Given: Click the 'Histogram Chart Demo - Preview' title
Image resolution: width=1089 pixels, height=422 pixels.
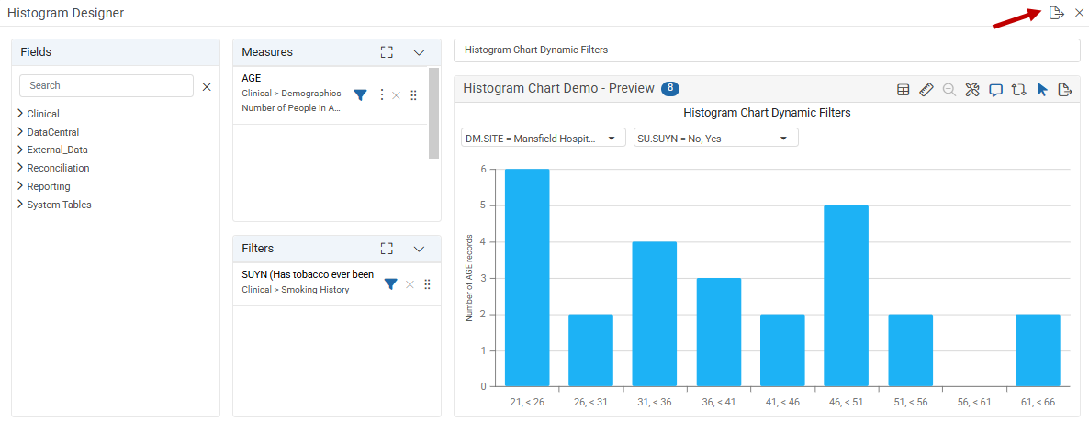Looking at the screenshot, I should (x=558, y=88).
